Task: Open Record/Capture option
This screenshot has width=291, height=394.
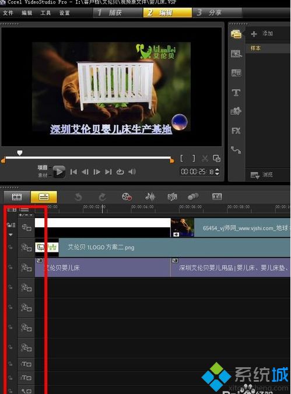Action: click(x=127, y=197)
